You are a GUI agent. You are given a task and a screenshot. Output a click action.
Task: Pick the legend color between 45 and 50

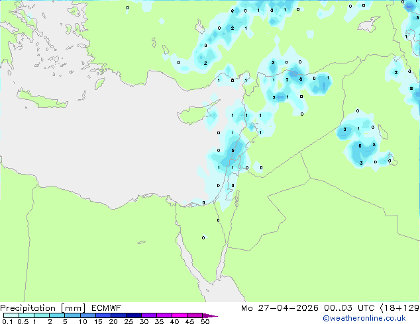[194, 315]
